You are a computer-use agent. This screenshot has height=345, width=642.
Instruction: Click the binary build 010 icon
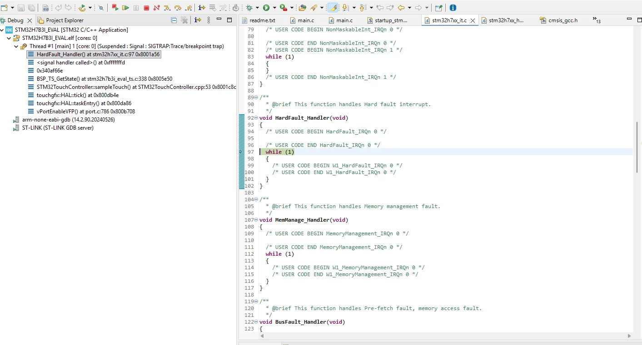(45, 8)
